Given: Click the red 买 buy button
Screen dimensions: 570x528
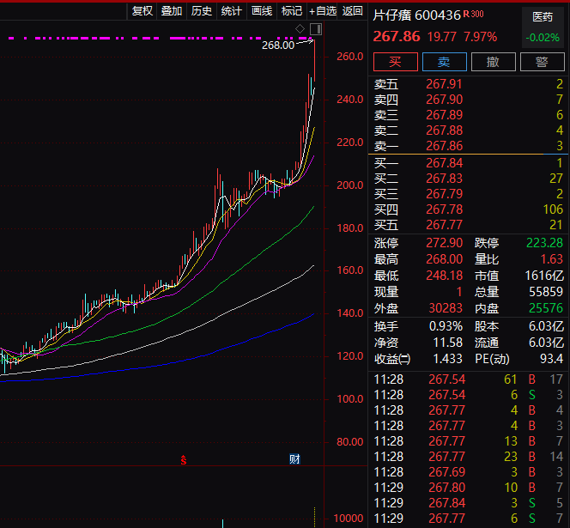Looking at the screenshot, I should click(x=396, y=62).
